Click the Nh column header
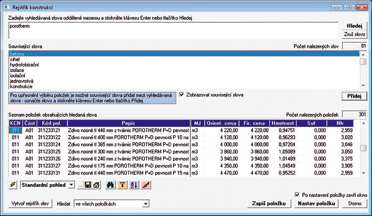This screenshot has width=372, height=216. pos(340,123)
